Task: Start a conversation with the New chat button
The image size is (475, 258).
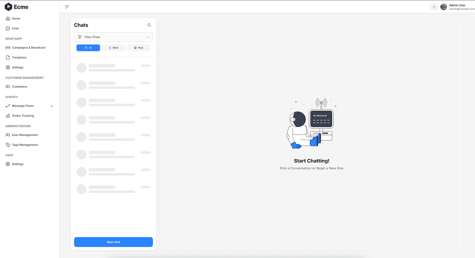Action: (113, 242)
